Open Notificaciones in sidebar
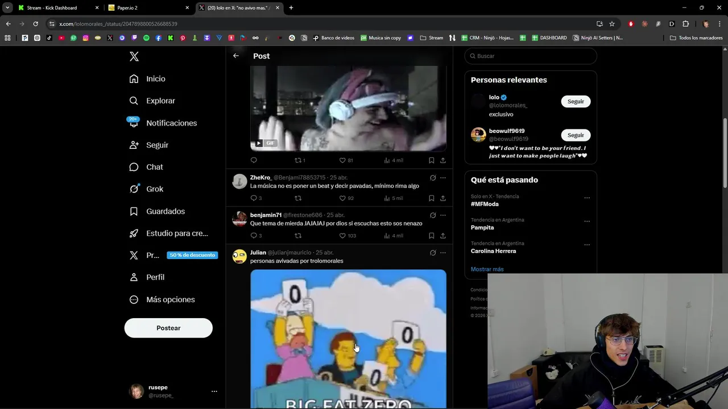 [x=163, y=123]
